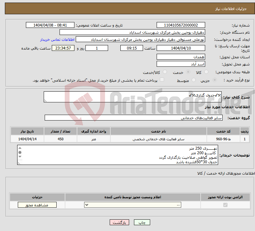Click the اطلاعات مجوزهای ارائه خدمت / کالا heading

(226, 174)
